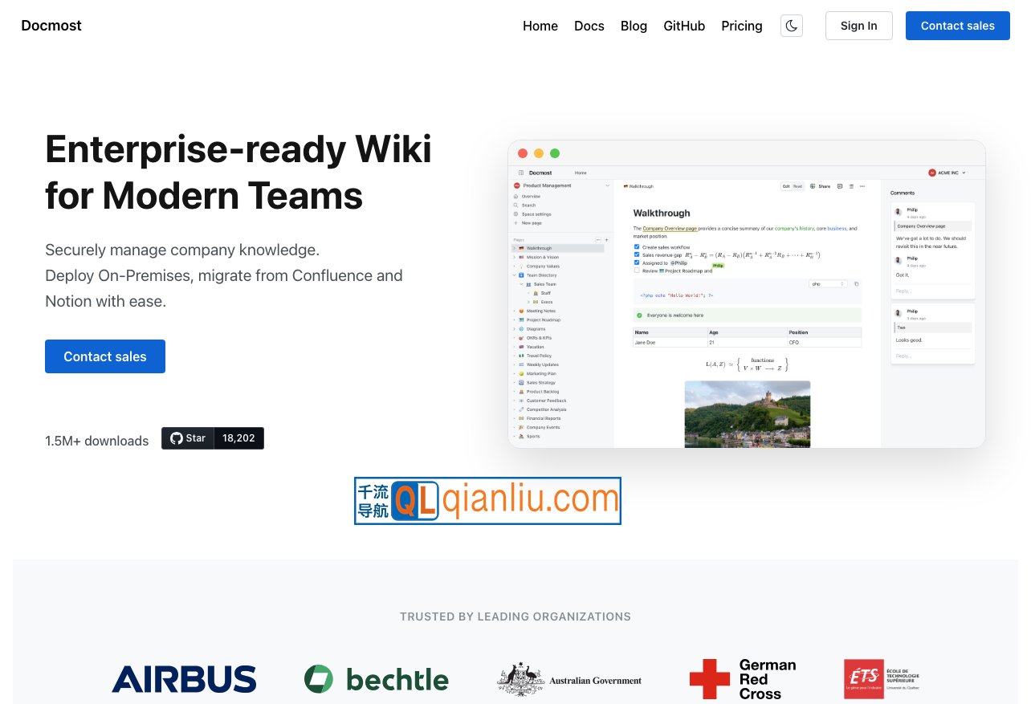Screen dimensions: 1031x704
Task: Click the castle landscape image in the document
Action: [747, 413]
